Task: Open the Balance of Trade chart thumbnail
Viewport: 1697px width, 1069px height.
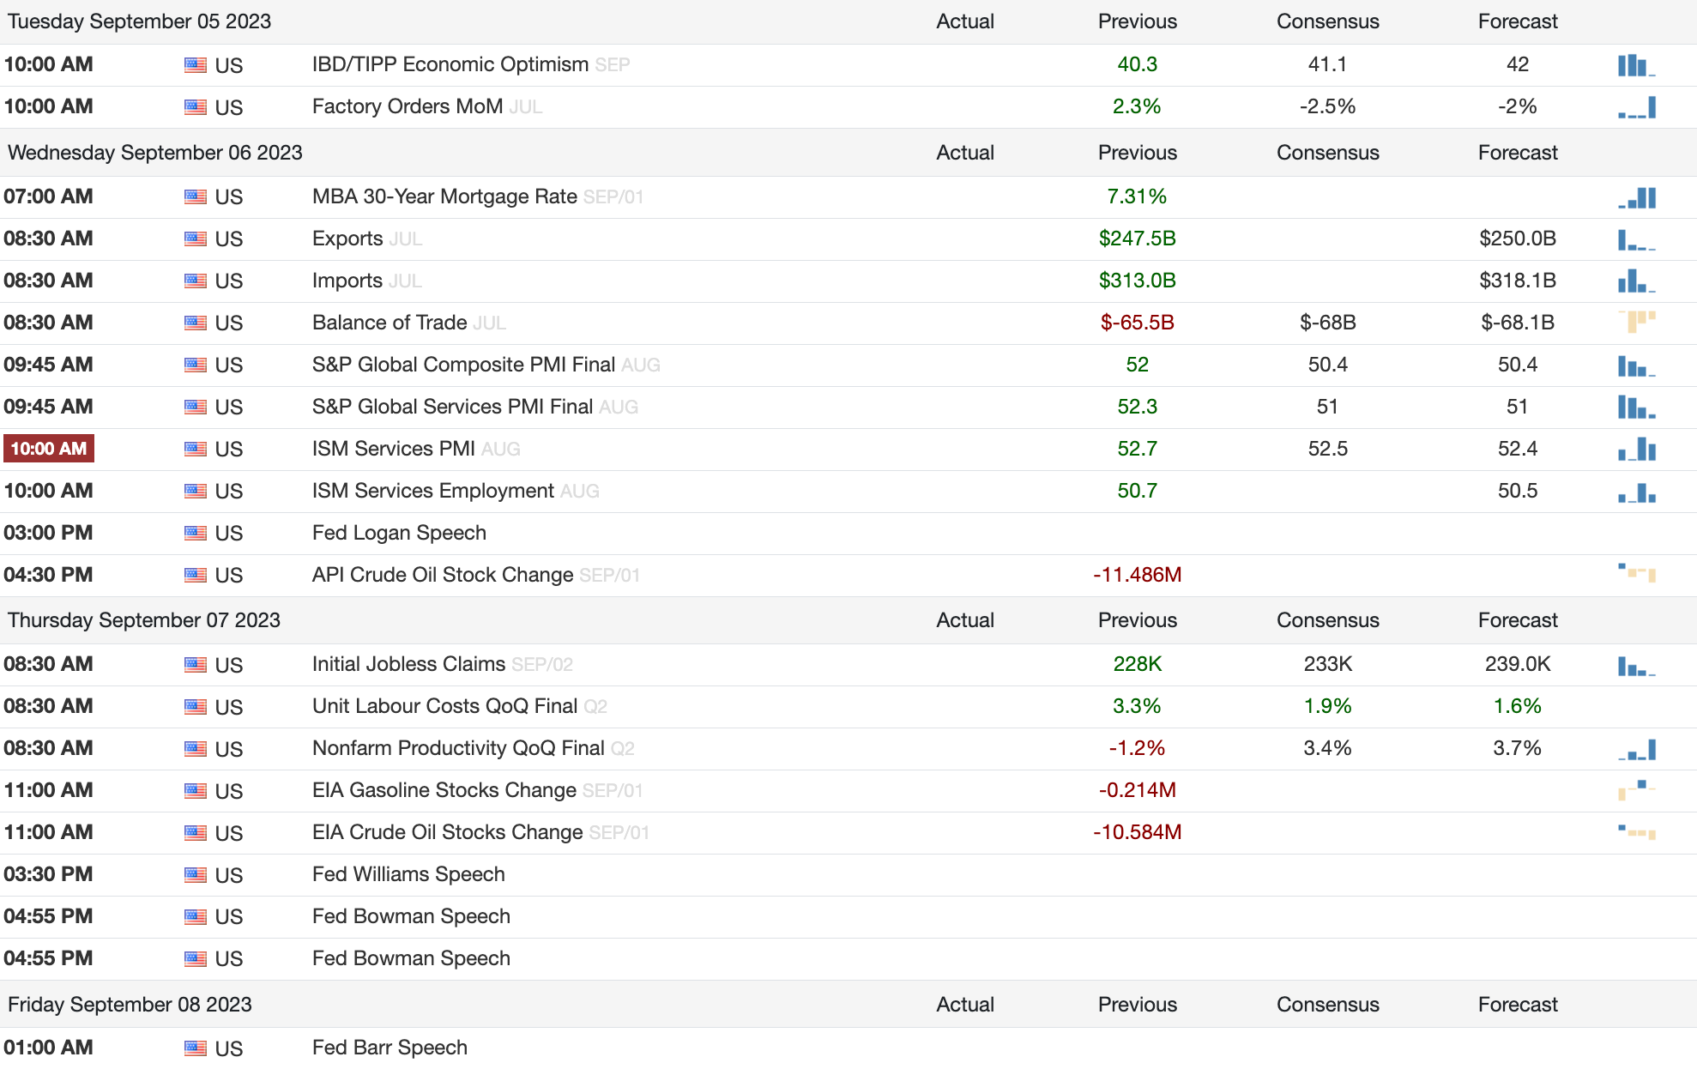Action: 1636,323
